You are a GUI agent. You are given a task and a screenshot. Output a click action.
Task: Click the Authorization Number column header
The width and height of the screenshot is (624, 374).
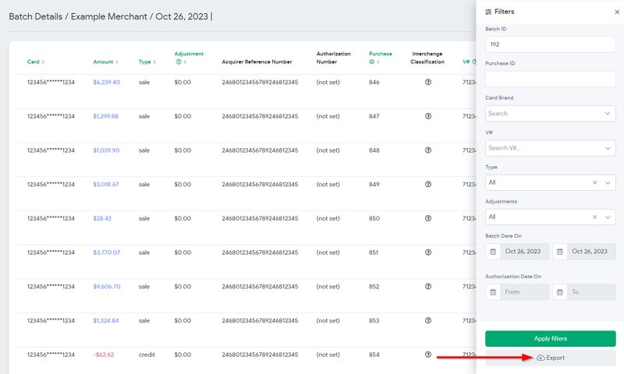pos(334,58)
